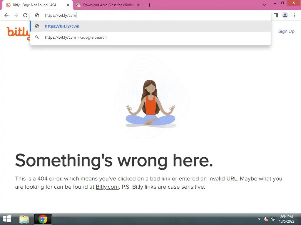Open the Chrome profile avatar
Image resolution: width=301 pixels, height=225 pixels.
click(x=285, y=15)
